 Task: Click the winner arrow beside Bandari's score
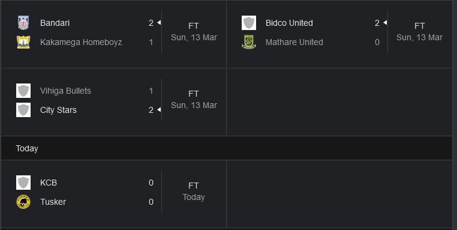click(159, 22)
